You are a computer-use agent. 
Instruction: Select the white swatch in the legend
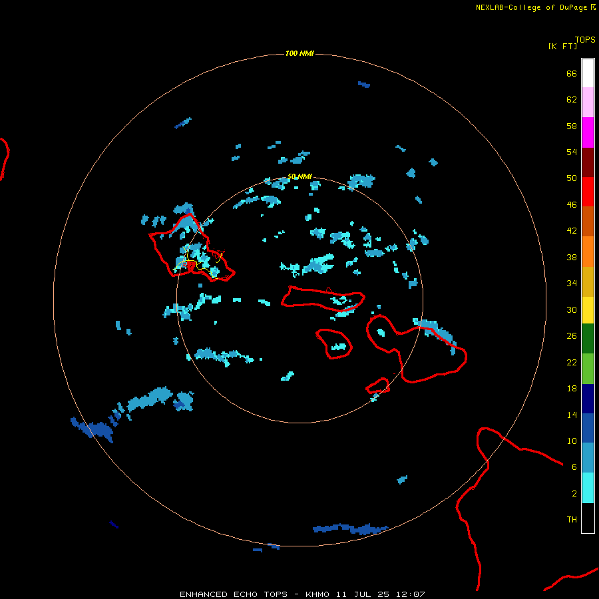pos(588,73)
